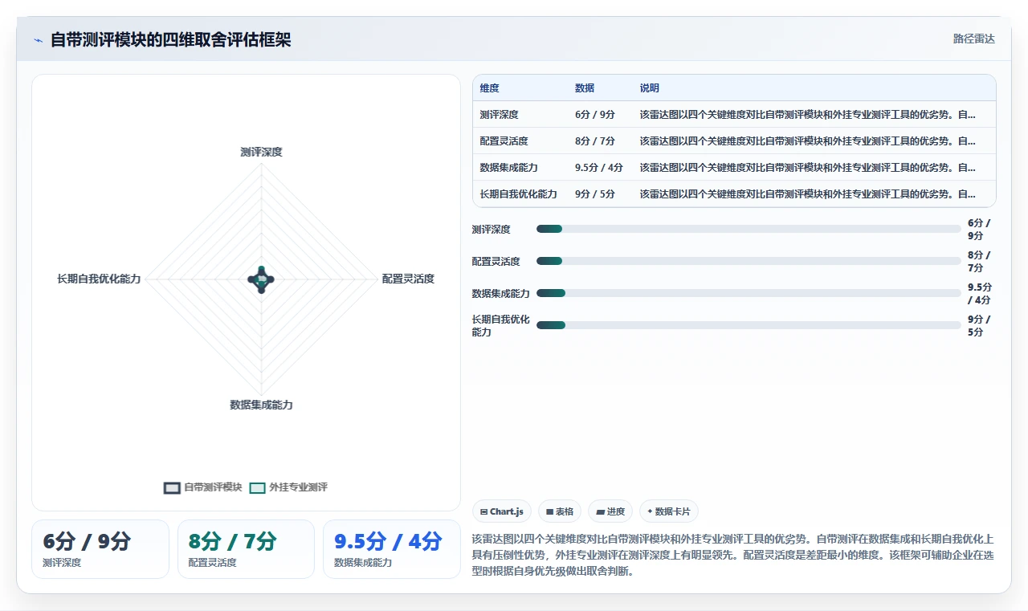This screenshot has width=1028, height=611.
Task: Click the 6分 / 9分 table cell
Action: 595,115
